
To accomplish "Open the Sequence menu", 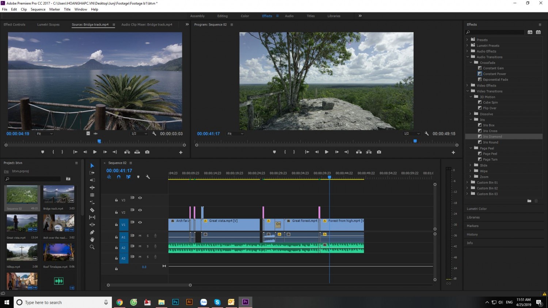I will pos(38,9).
